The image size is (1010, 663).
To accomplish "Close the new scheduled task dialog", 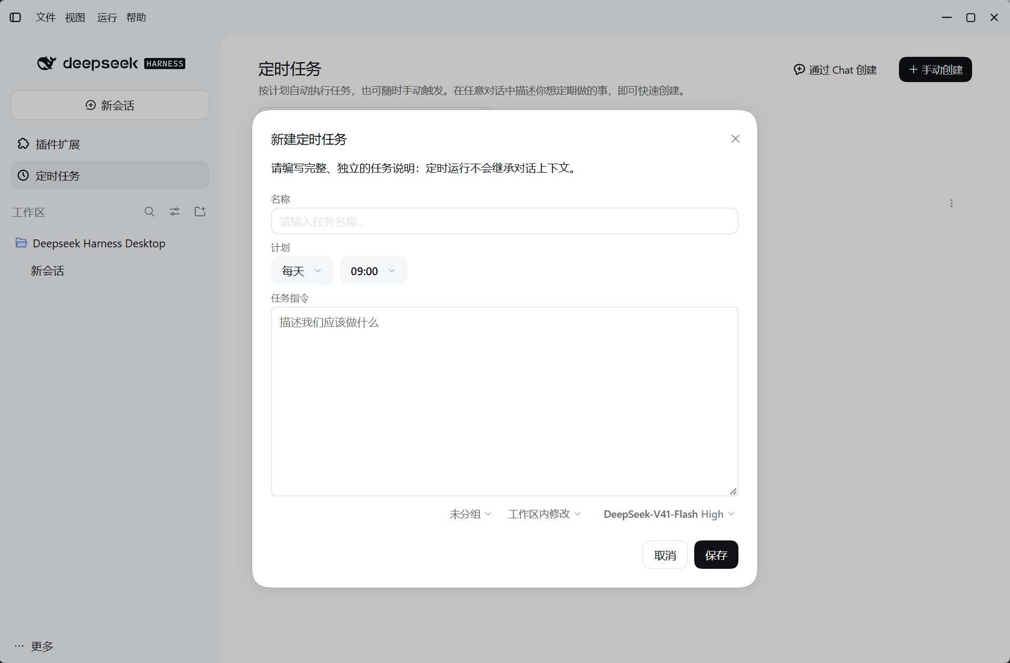I will pos(735,139).
